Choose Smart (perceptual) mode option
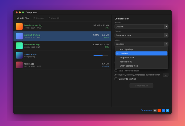This screenshot has height=126, width=185. [141, 66]
